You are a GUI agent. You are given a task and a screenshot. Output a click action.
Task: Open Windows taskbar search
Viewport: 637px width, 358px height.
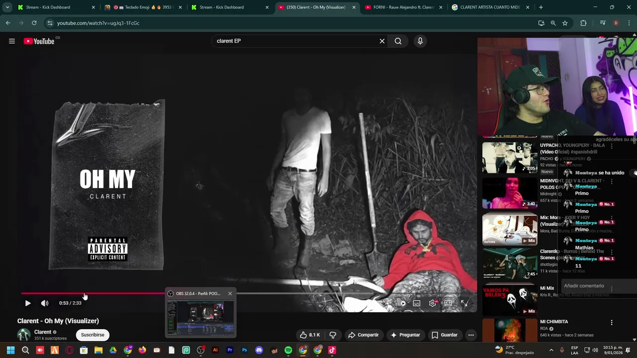click(25, 350)
